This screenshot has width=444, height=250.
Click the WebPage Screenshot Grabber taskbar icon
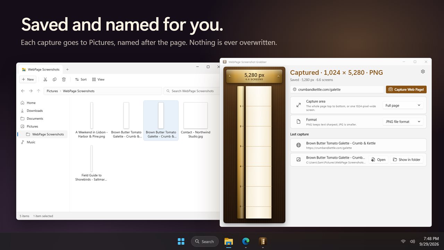pos(263,241)
